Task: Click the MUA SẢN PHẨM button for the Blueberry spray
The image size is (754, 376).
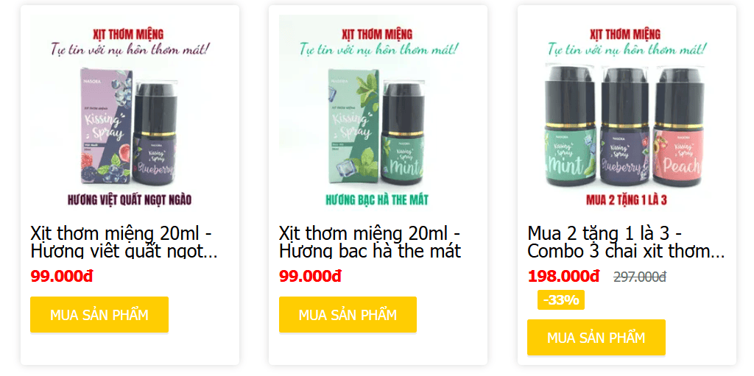Action: [x=99, y=314]
